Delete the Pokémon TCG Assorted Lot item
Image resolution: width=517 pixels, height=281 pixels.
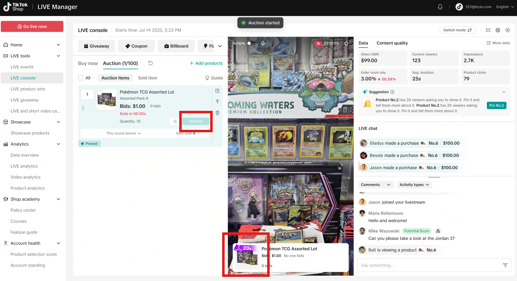(218, 112)
